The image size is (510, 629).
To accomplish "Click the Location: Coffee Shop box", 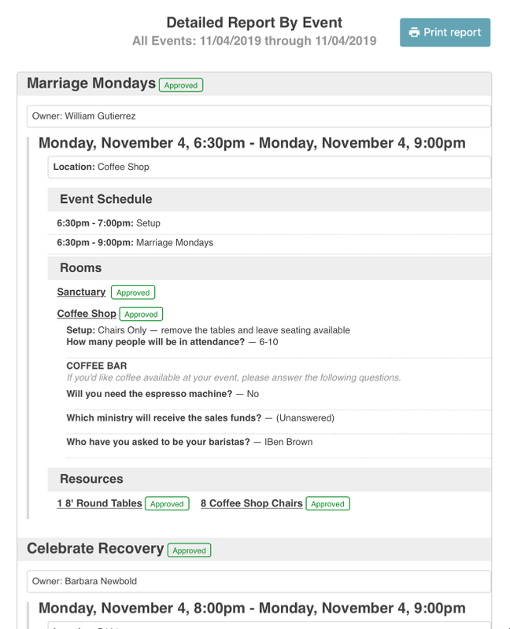I will [269, 167].
